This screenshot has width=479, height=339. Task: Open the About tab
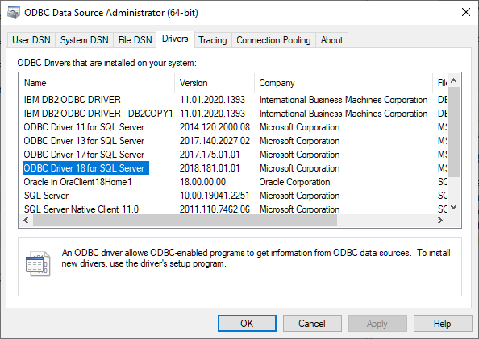point(331,40)
